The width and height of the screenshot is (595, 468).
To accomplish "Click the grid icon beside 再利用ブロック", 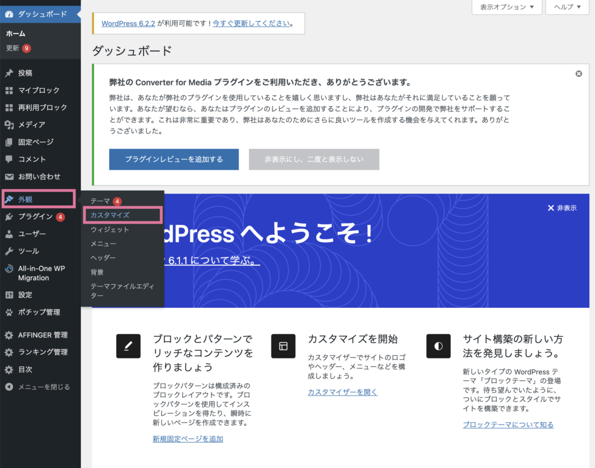I will (9, 107).
